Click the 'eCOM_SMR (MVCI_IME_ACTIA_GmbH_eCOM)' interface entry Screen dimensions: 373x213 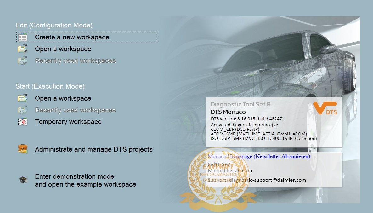259,134
